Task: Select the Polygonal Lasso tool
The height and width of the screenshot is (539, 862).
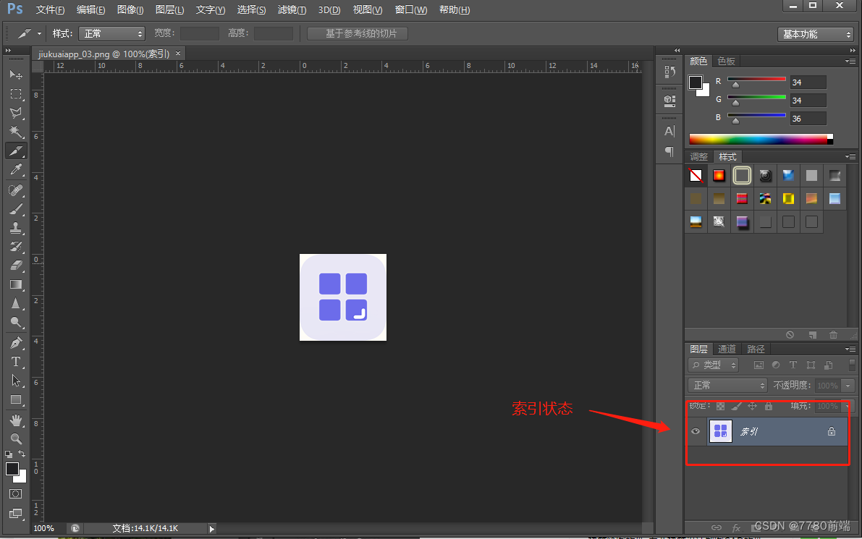Action: (16, 113)
